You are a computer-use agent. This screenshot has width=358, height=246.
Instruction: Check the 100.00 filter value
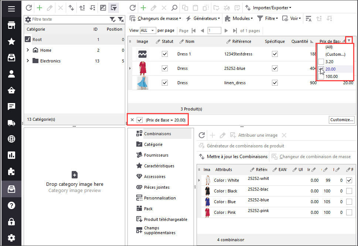(321, 77)
